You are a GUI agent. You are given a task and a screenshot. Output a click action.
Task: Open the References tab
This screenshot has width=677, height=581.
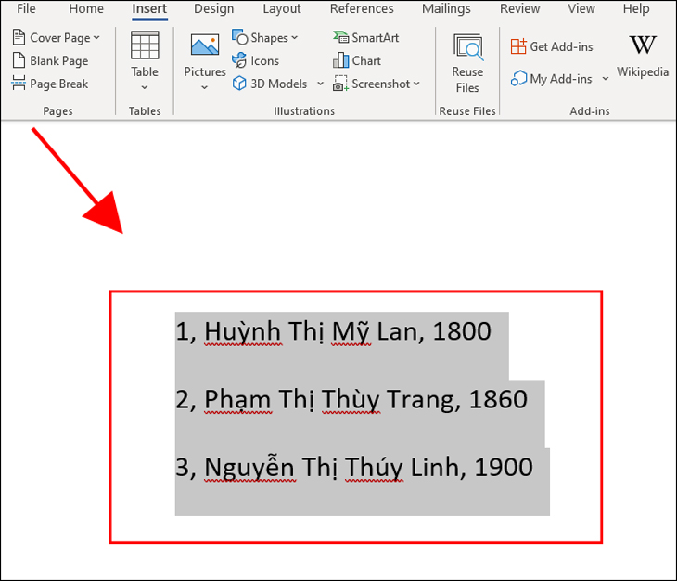coord(362,8)
